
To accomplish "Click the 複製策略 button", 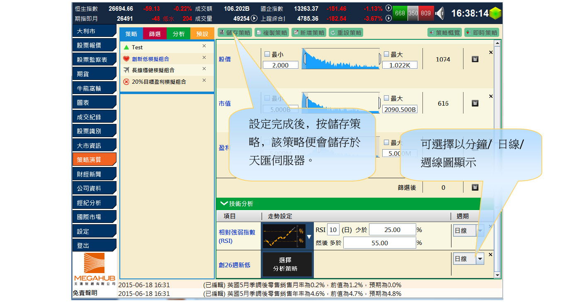I will pyautogui.click(x=271, y=32).
